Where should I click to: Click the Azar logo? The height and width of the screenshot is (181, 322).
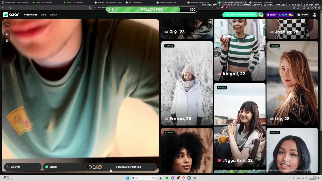(11, 15)
